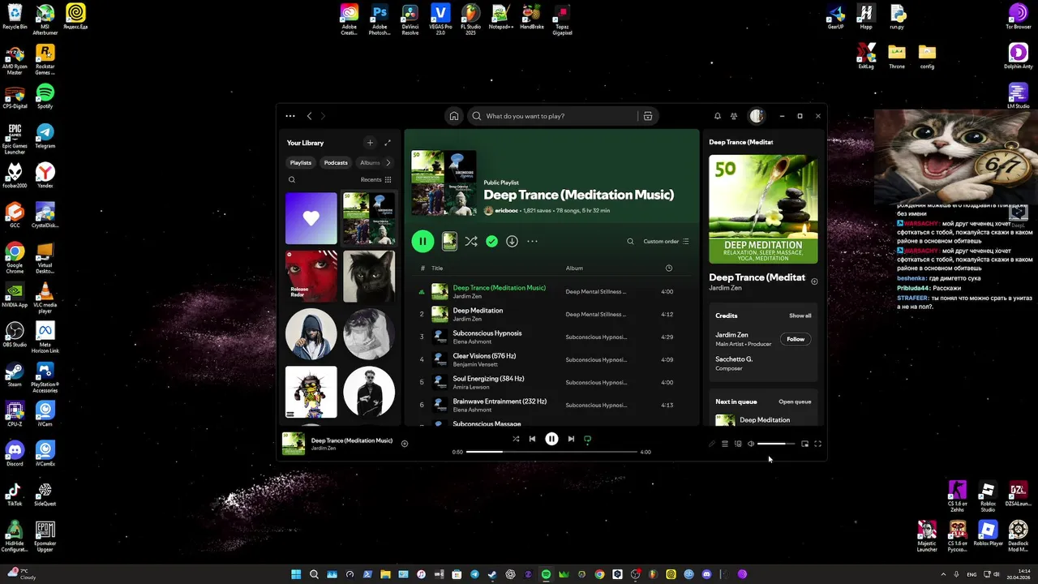Viewport: 1038px width, 584px height.
Task: Open the queue icon in playback bar
Action: click(725, 444)
